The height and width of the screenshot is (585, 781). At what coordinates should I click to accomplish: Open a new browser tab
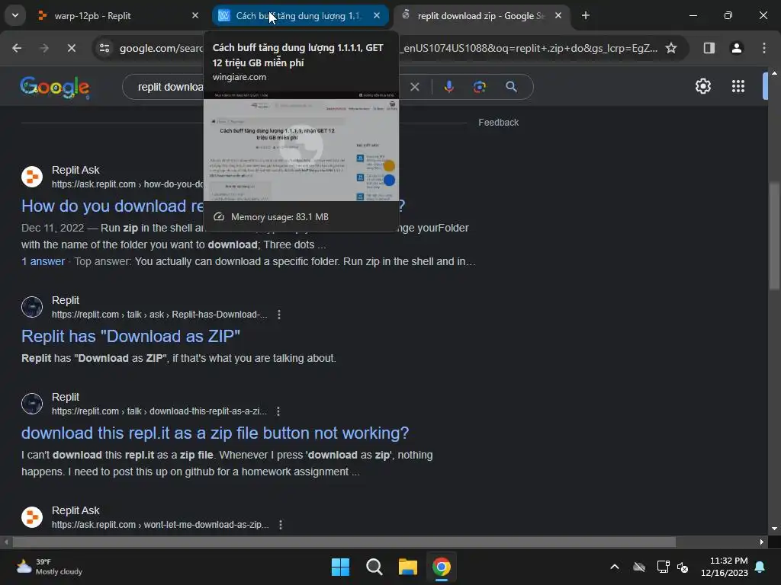click(x=586, y=16)
